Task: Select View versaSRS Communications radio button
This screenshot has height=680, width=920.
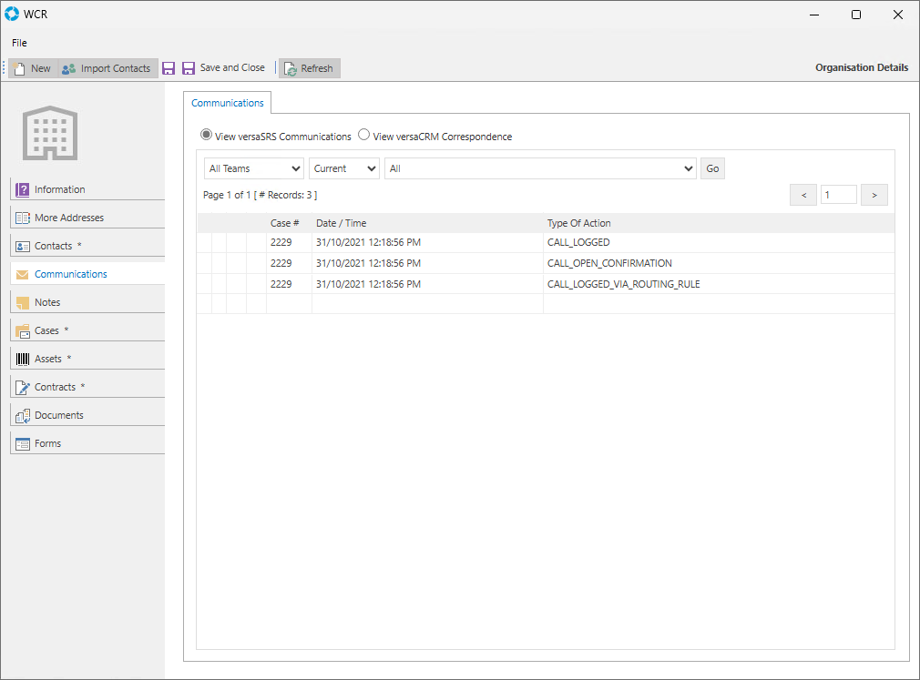Action: 207,136
